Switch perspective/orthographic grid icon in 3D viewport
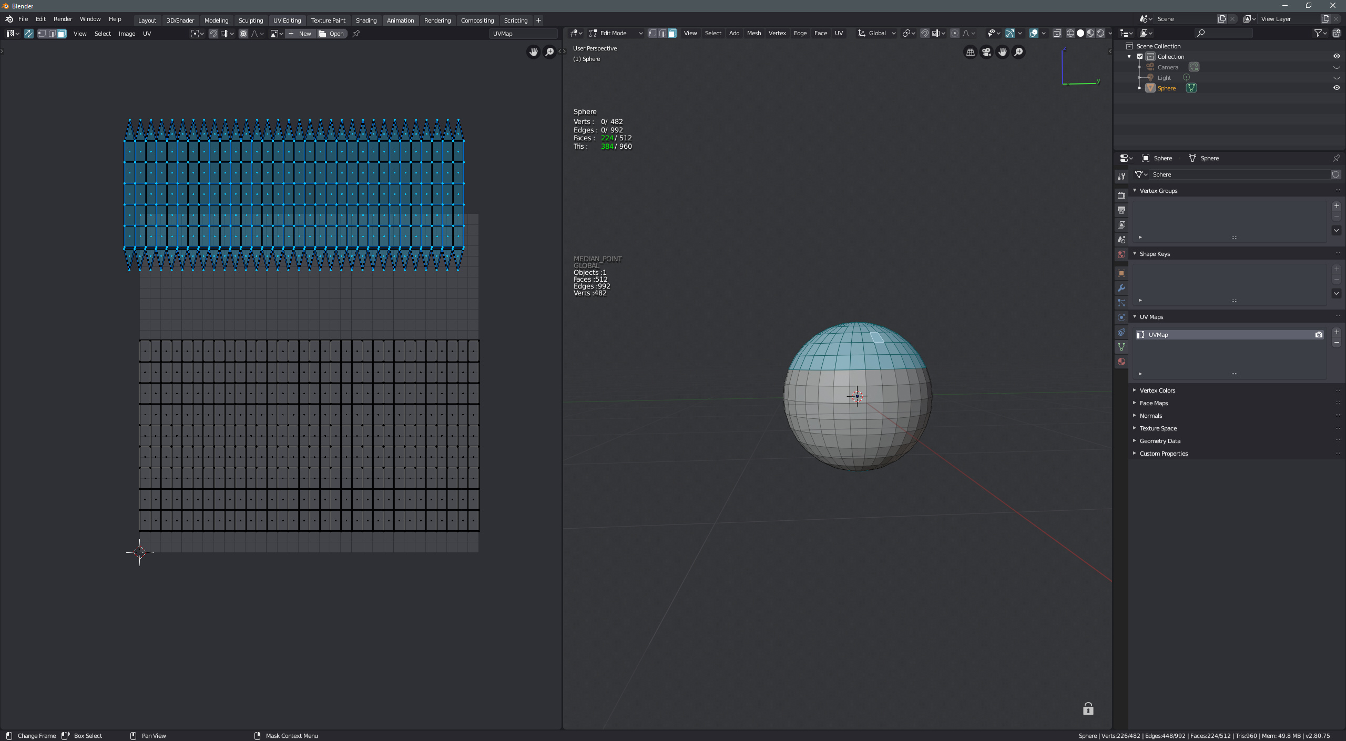 (x=971, y=52)
